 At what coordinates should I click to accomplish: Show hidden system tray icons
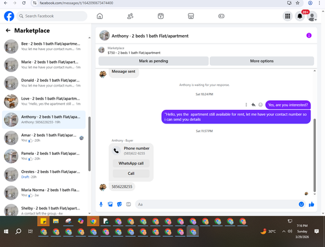[283, 231]
